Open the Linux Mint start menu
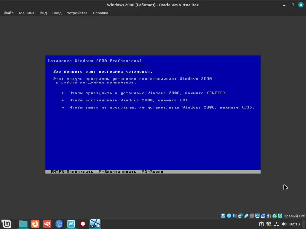This screenshot has width=306, height=229. [6, 224]
